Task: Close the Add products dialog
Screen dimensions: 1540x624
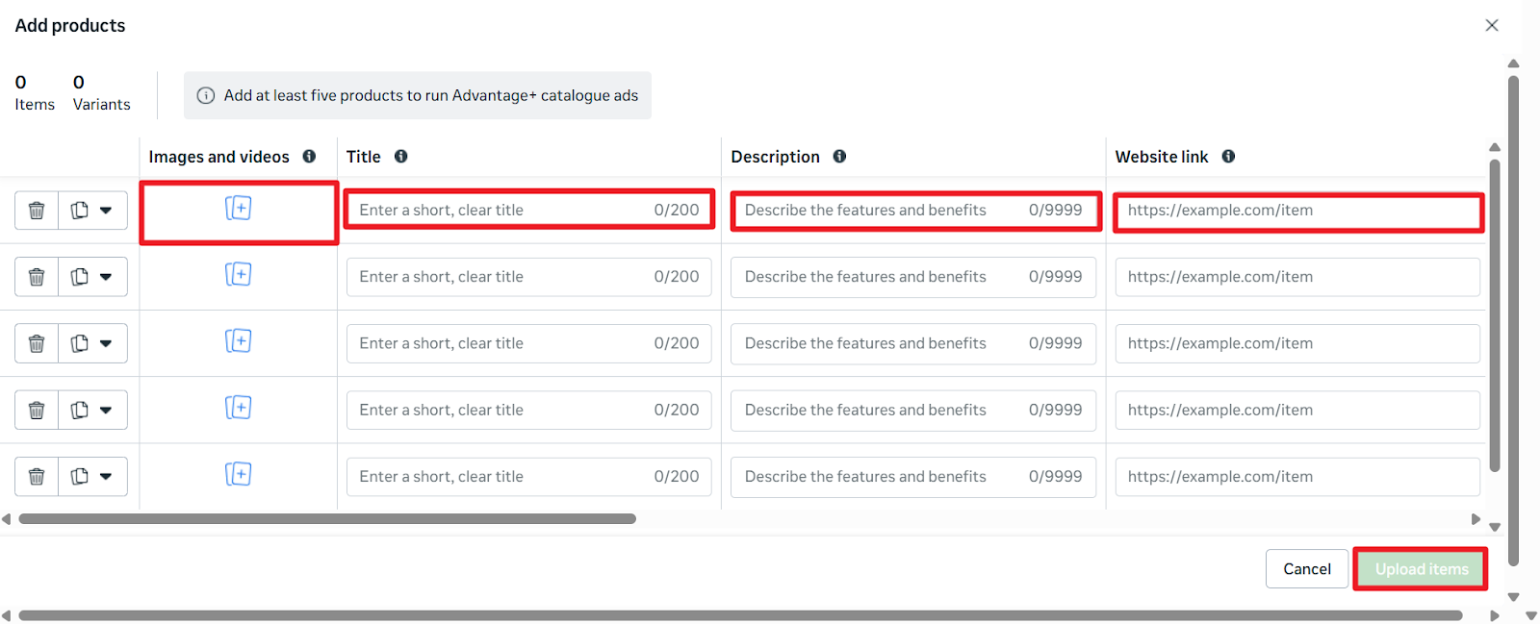Action: 1491,25
